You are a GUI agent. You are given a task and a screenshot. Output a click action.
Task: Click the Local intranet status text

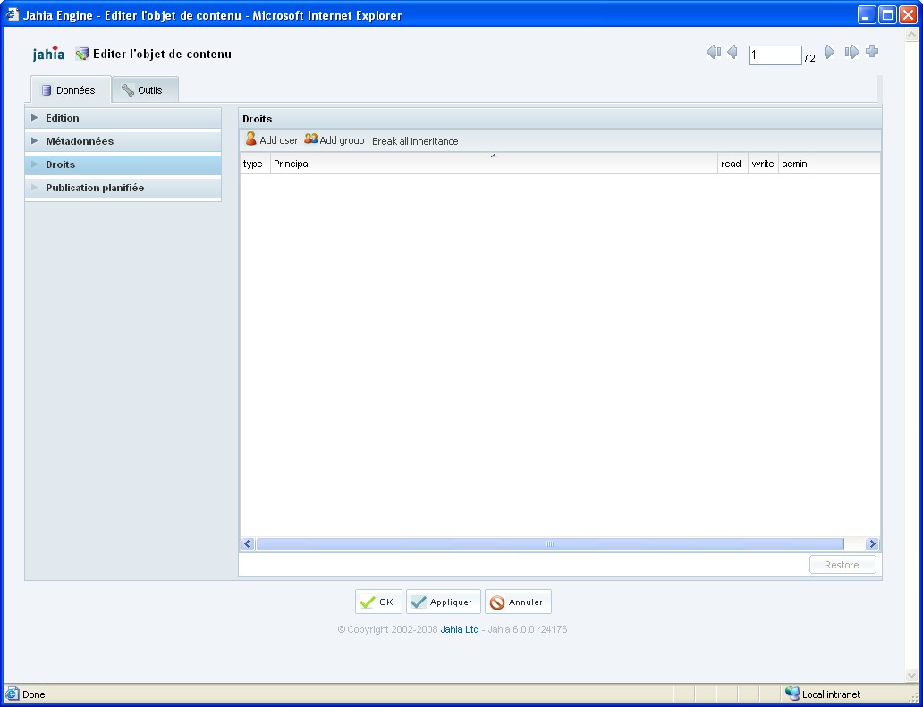coord(831,694)
